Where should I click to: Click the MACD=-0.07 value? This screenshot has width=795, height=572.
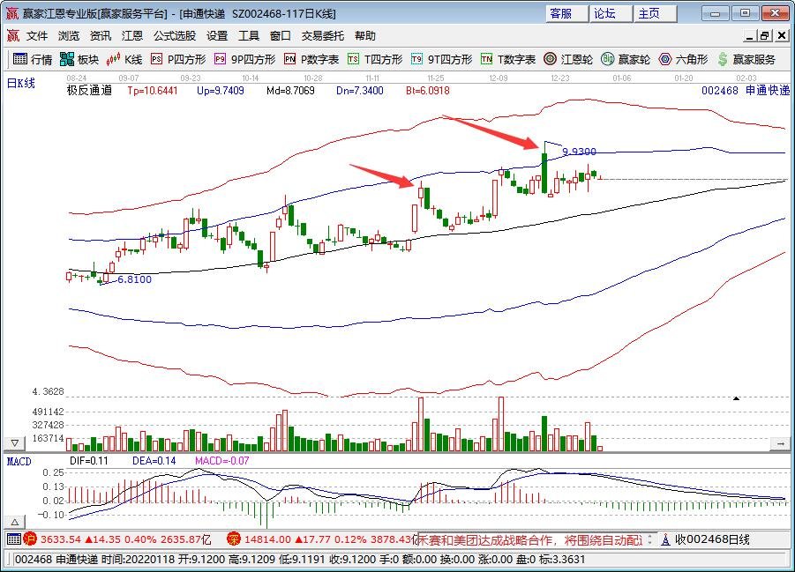click(222, 461)
